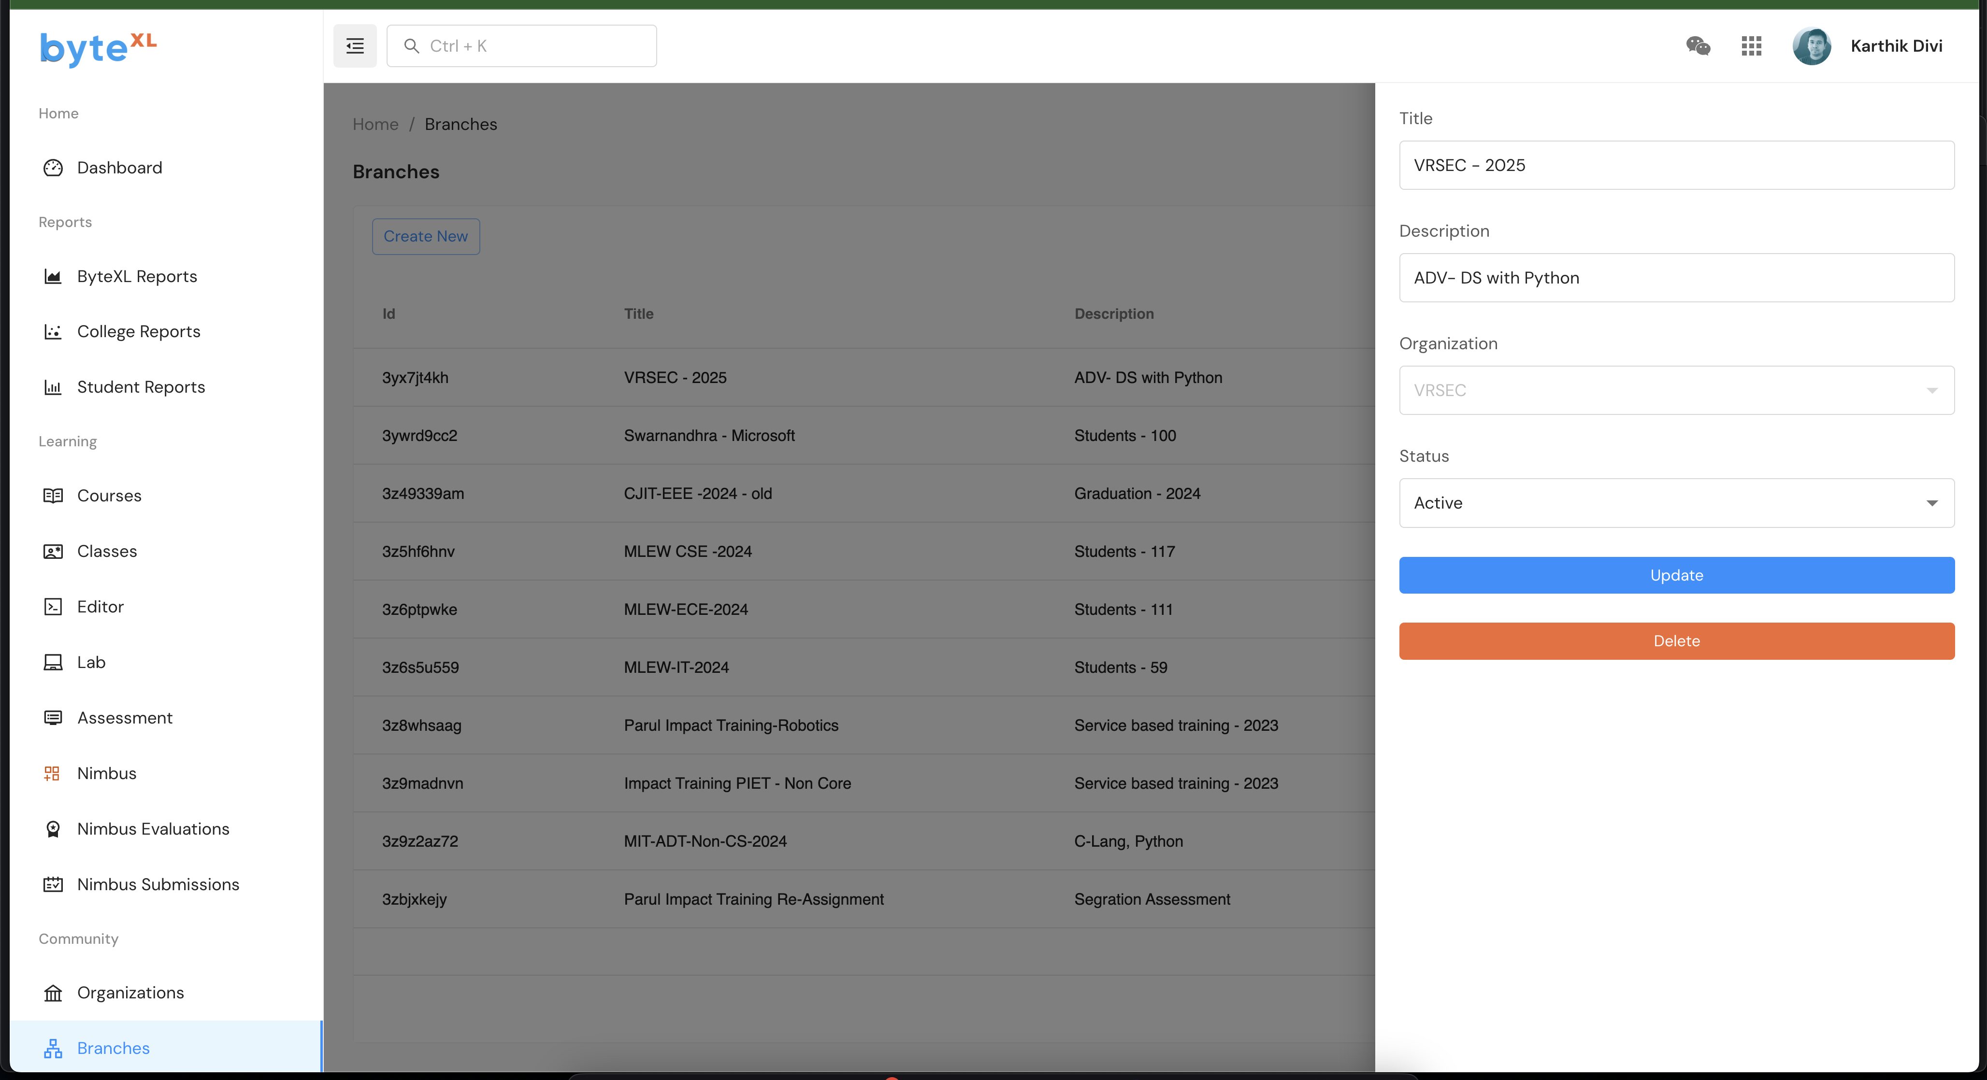This screenshot has width=1987, height=1080.
Task: Open the apps grid icon
Action: [1751, 46]
